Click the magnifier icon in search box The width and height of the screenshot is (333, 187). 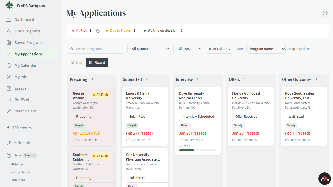[72, 49]
